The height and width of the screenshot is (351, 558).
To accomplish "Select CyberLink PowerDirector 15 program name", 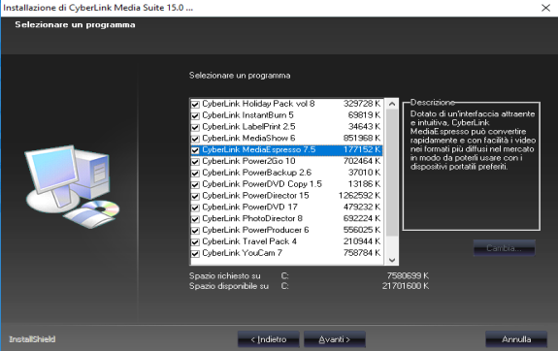I will (x=255, y=195).
